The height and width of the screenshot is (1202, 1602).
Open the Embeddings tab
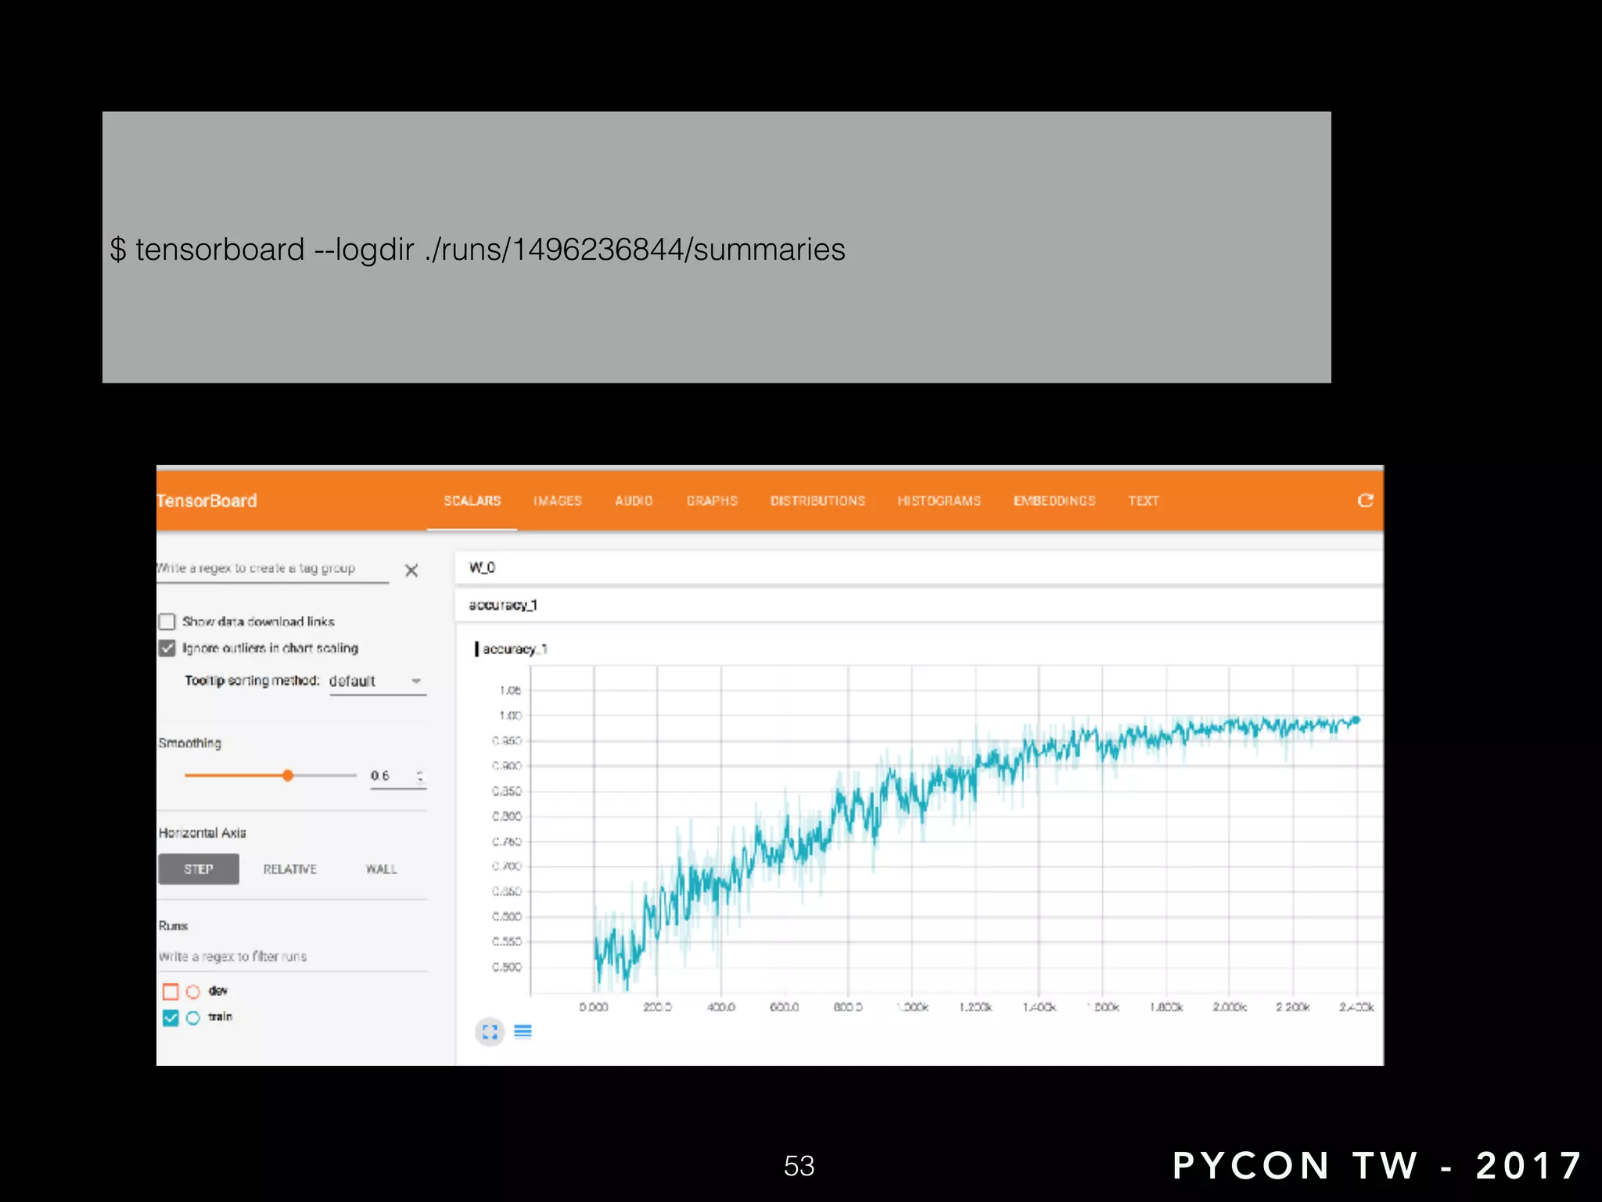[x=1054, y=501]
